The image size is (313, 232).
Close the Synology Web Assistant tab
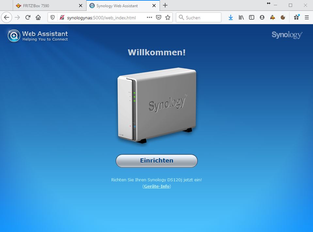(154, 6)
